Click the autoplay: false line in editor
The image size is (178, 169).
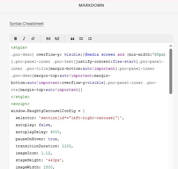pos(34,125)
